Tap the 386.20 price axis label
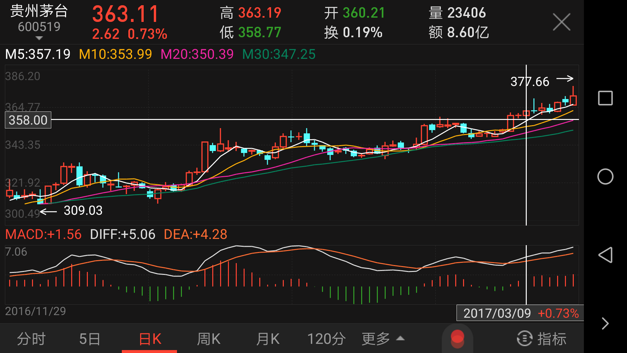 coord(23,76)
